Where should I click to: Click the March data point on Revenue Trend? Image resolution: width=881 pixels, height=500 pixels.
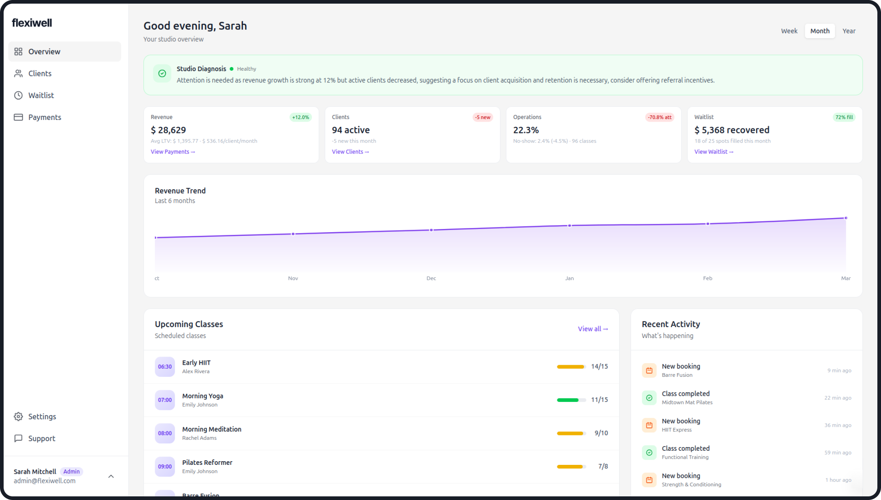846,218
